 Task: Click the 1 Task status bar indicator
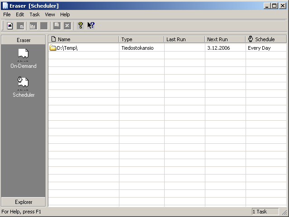tap(265, 212)
